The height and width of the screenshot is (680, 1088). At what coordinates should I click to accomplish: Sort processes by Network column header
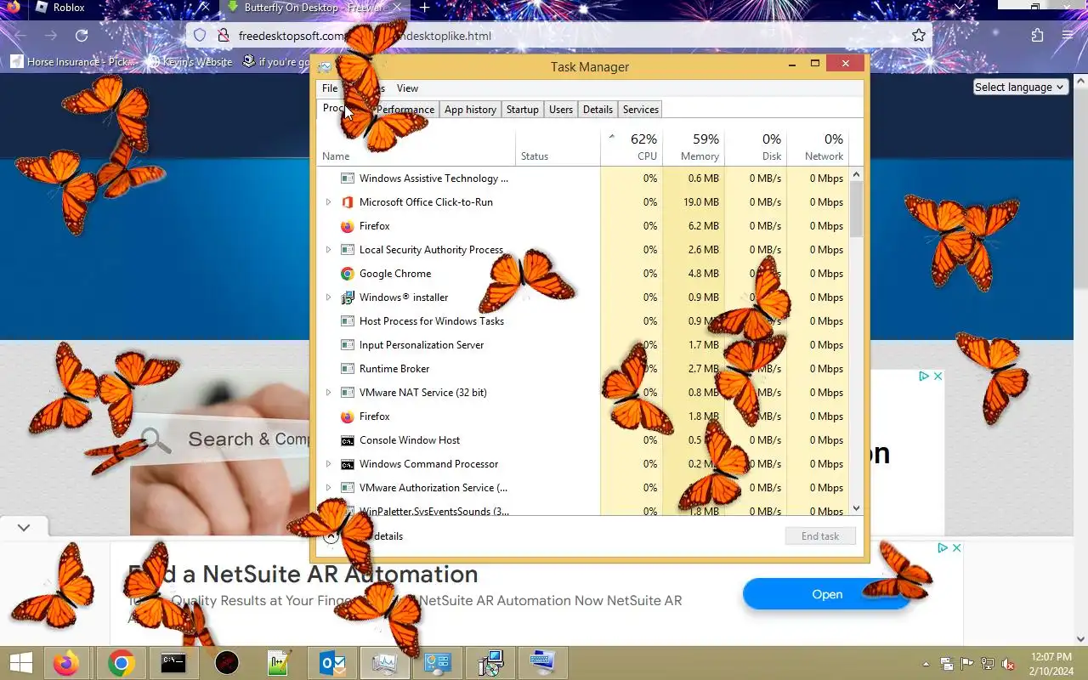coord(818,147)
